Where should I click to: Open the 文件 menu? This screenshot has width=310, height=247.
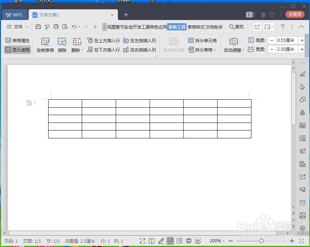pyautogui.click(x=17, y=27)
